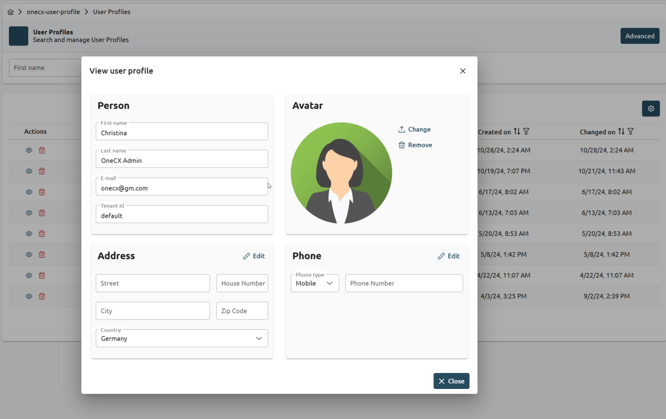Viewport: 666px width, 419px height.
Task: Click the Close button at dialog bottom
Action: pyautogui.click(x=451, y=381)
